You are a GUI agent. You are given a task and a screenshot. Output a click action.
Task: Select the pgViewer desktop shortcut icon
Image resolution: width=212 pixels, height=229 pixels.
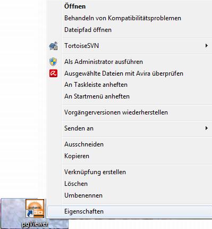point(35,209)
